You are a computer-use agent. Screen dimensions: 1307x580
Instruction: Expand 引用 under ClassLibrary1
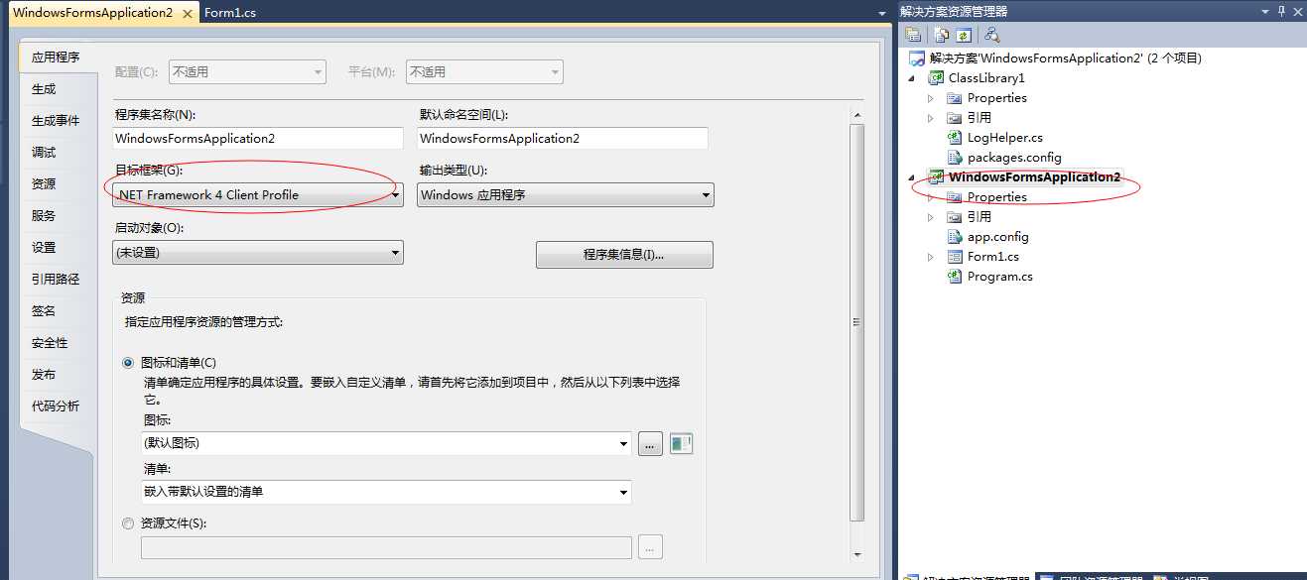click(x=931, y=118)
